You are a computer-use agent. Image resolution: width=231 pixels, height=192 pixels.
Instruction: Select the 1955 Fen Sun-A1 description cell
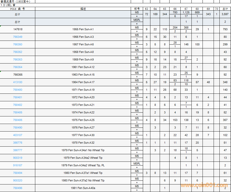[x=83, y=29]
